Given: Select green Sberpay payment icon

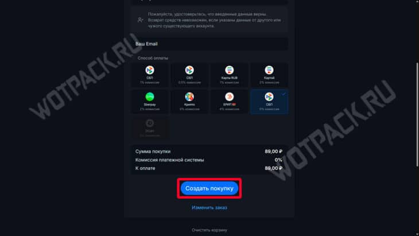Looking at the screenshot, I should (150, 96).
